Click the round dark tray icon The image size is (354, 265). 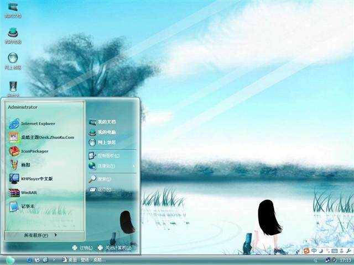coord(334,259)
